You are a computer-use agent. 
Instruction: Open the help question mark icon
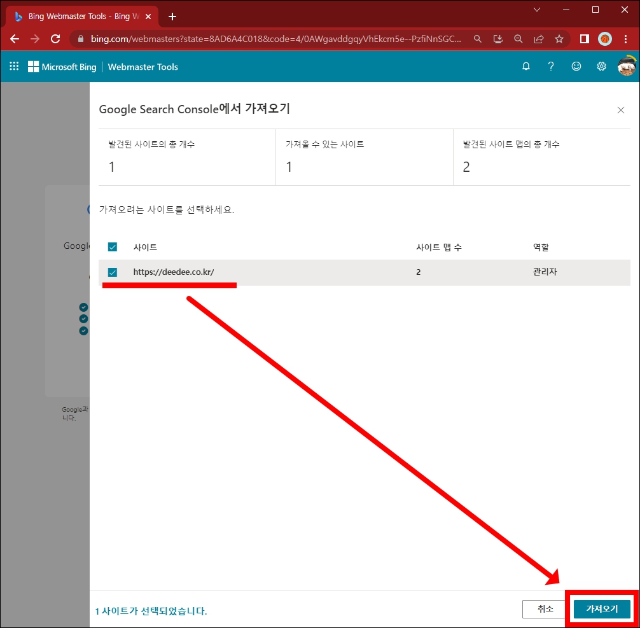click(x=551, y=66)
